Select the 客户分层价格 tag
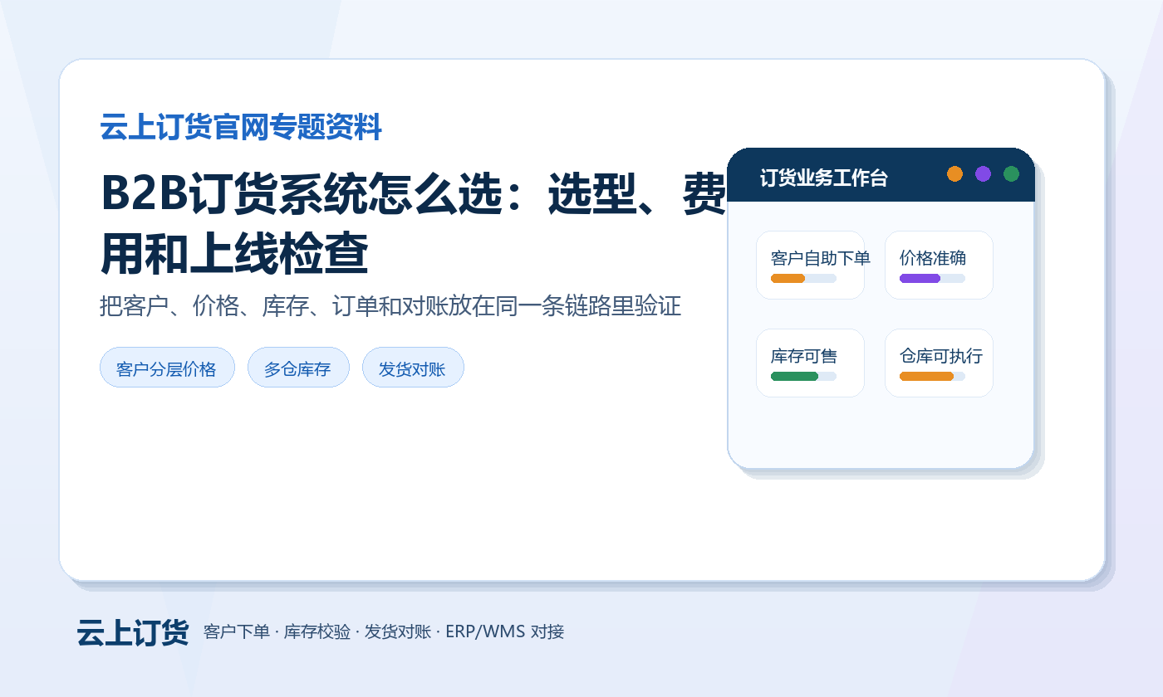This screenshot has height=697, width=1163. 167,367
